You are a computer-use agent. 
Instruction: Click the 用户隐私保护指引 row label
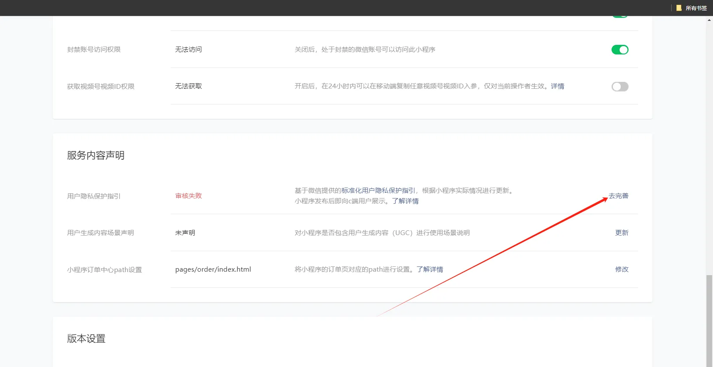click(94, 196)
